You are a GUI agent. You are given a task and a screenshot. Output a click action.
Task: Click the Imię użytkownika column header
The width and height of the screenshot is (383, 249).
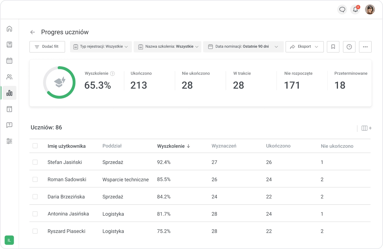point(67,146)
